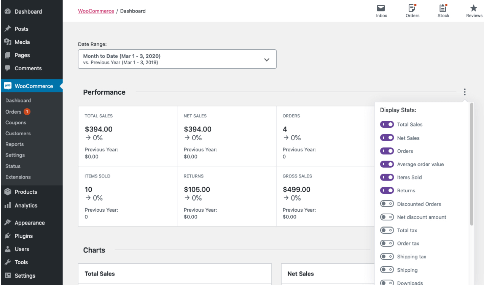
Task: Enable the Shipping tax display stat
Action: click(x=387, y=256)
